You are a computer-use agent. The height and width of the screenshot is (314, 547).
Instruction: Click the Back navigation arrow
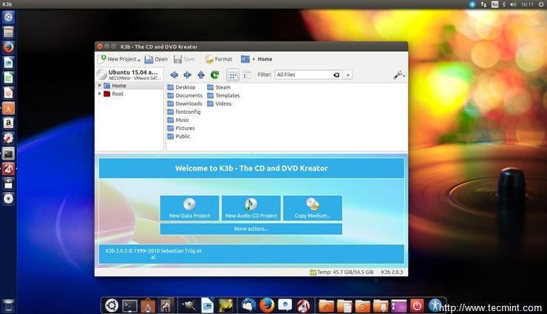(174, 75)
